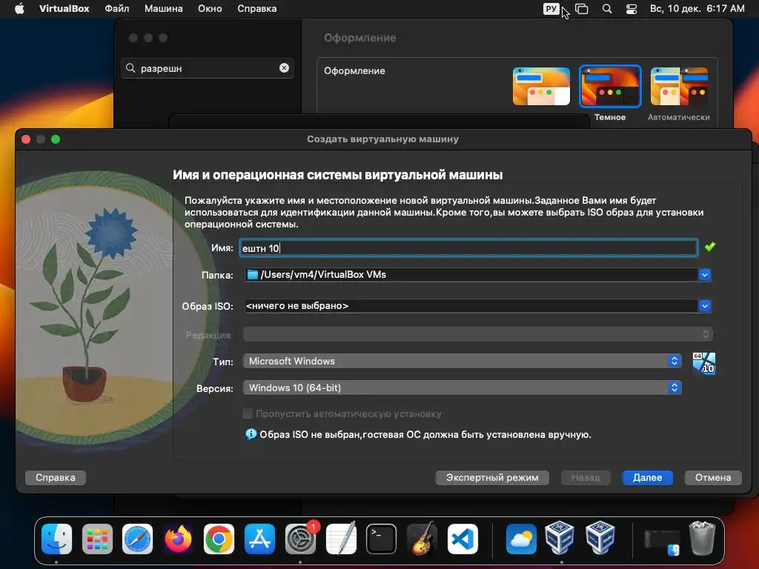Click the date and time display
759x569 pixels.
697,9
